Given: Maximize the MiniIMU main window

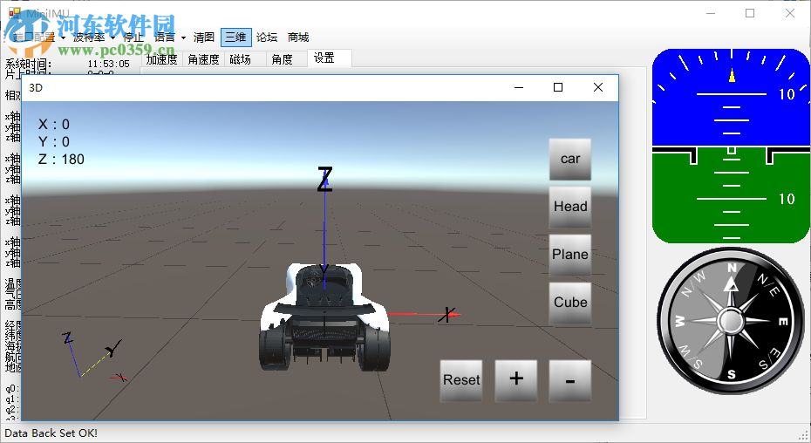Looking at the screenshot, I should coord(750,13).
